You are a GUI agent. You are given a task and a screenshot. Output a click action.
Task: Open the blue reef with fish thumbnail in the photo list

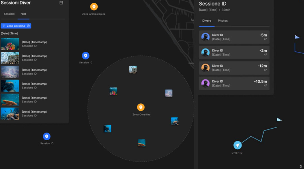point(10,113)
